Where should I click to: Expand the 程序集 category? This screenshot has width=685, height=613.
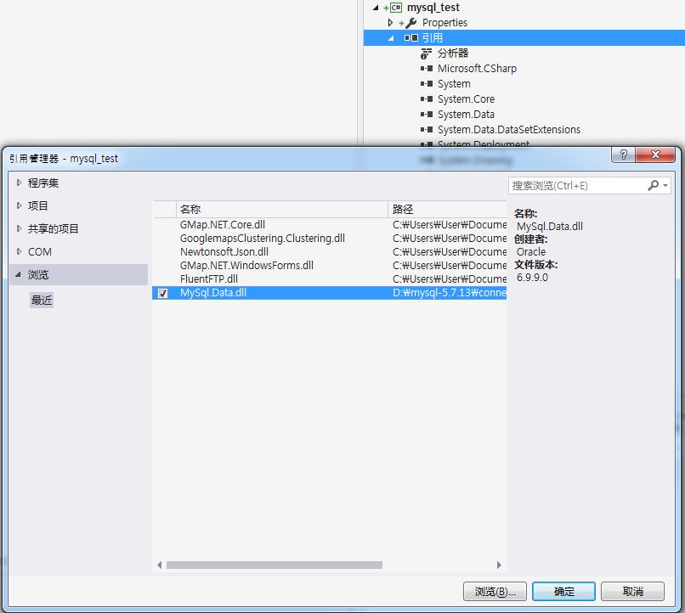point(19,183)
